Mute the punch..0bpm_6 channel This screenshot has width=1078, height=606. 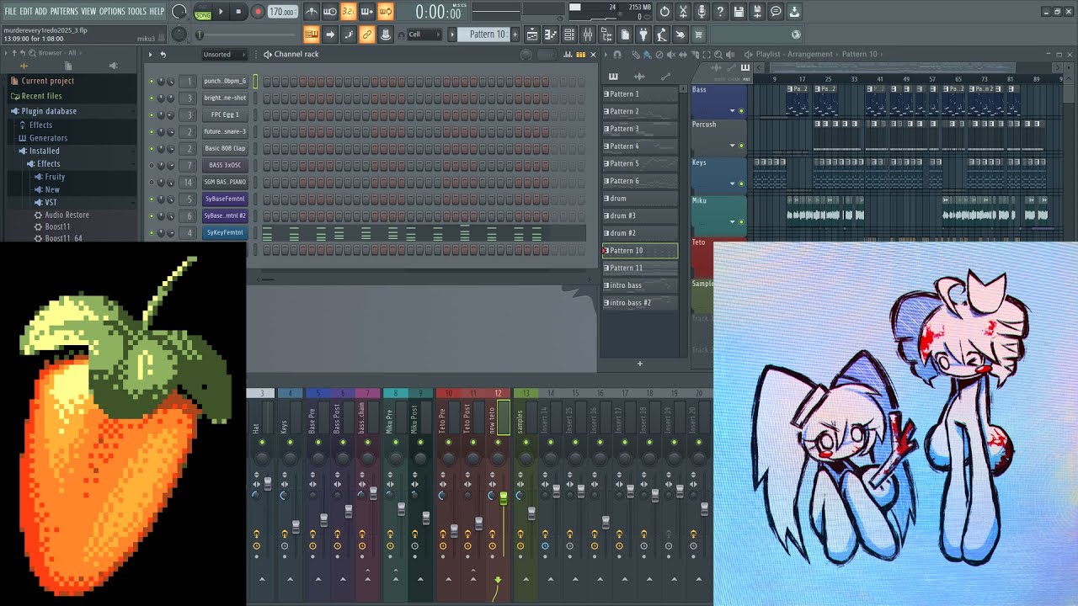pos(152,82)
